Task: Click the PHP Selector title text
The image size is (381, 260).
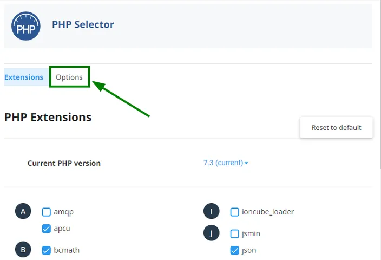Action: [83, 24]
